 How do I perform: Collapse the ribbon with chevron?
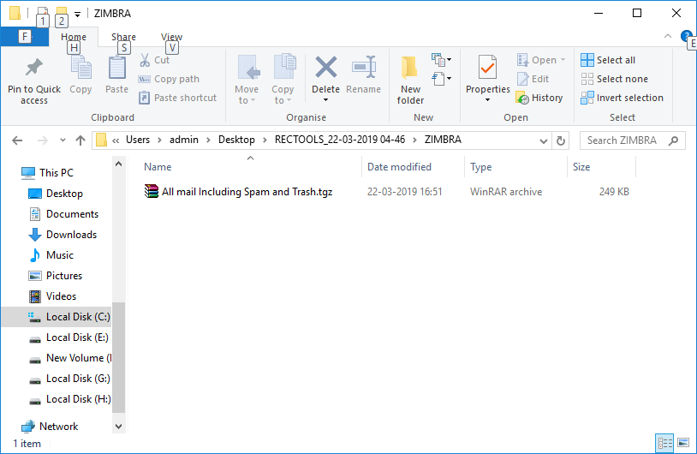click(668, 36)
